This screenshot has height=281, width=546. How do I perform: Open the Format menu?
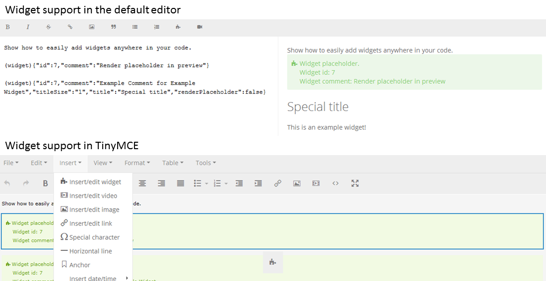click(137, 163)
